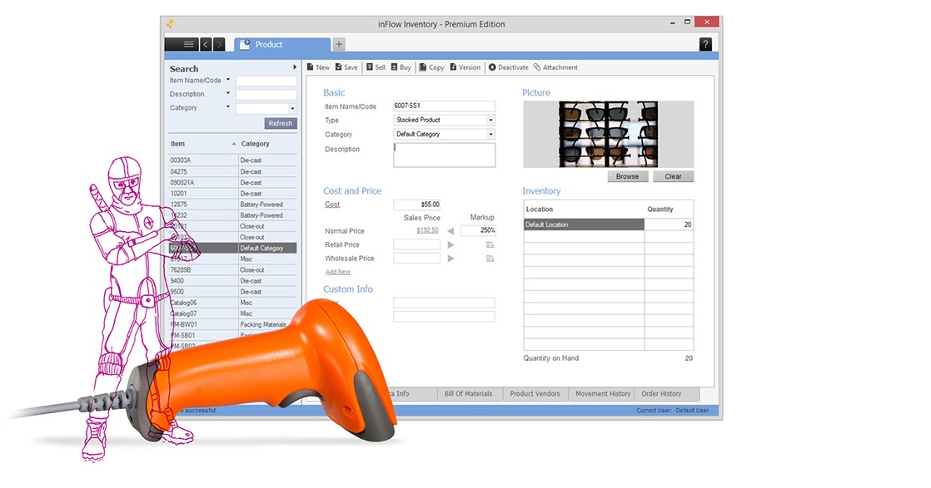Save the current product
The image size is (931, 488).
pyautogui.click(x=346, y=67)
